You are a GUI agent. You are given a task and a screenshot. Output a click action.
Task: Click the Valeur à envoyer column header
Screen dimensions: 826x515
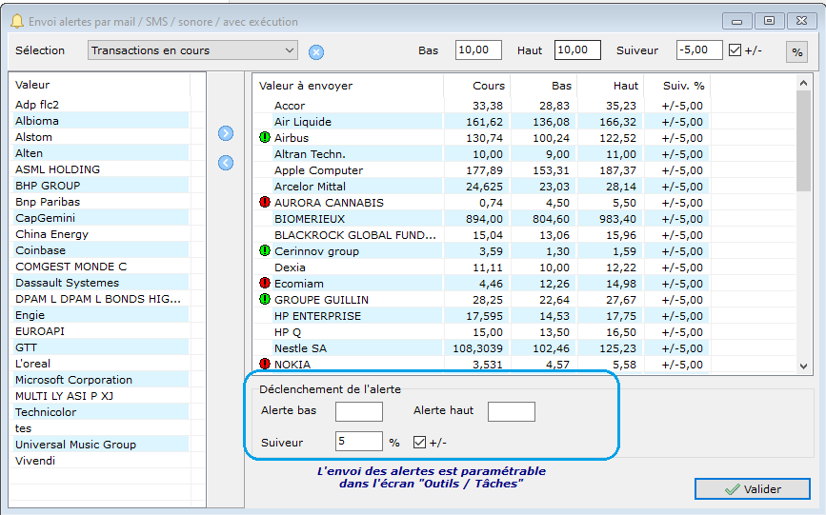(348, 86)
